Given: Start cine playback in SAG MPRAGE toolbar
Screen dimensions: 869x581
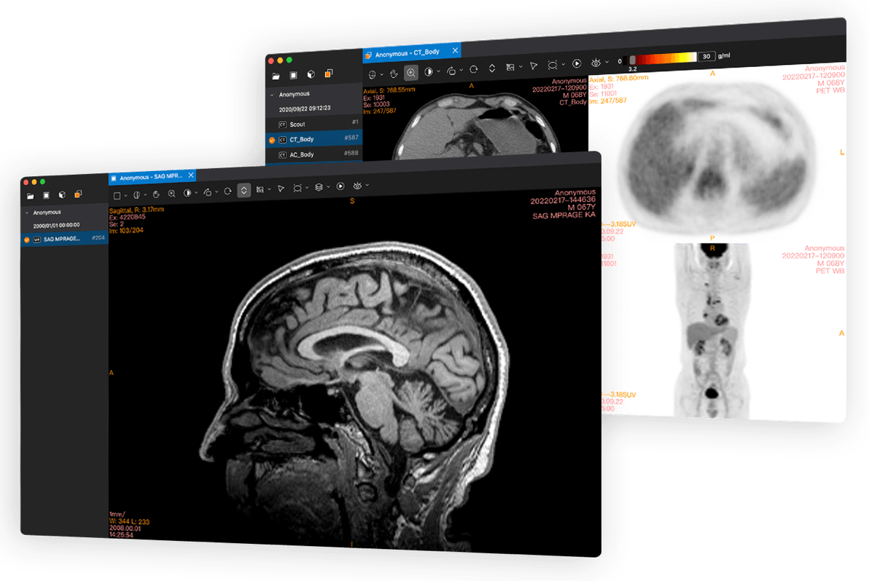Looking at the screenshot, I should (340, 186).
